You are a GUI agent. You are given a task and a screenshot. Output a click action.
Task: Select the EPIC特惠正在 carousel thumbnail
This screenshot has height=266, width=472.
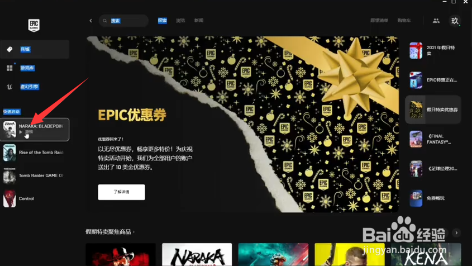pos(416,80)
